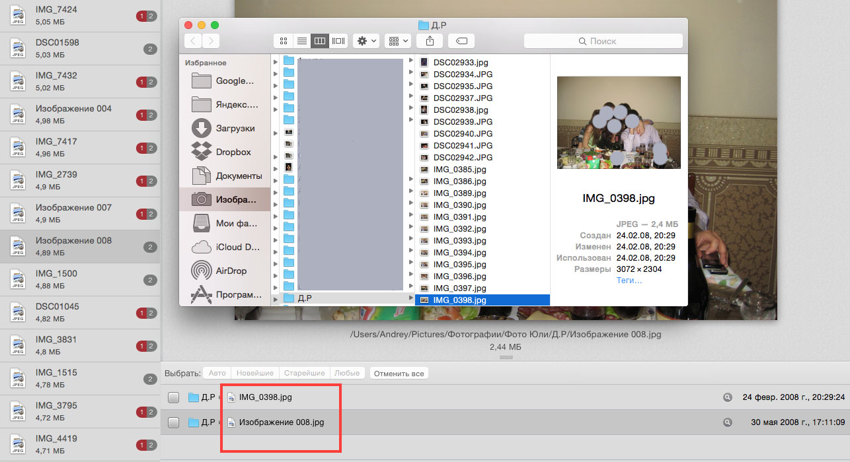The image size is (850, 462).
Task: Select IMG_7424 in duplicates list
Action: [80, 16]
